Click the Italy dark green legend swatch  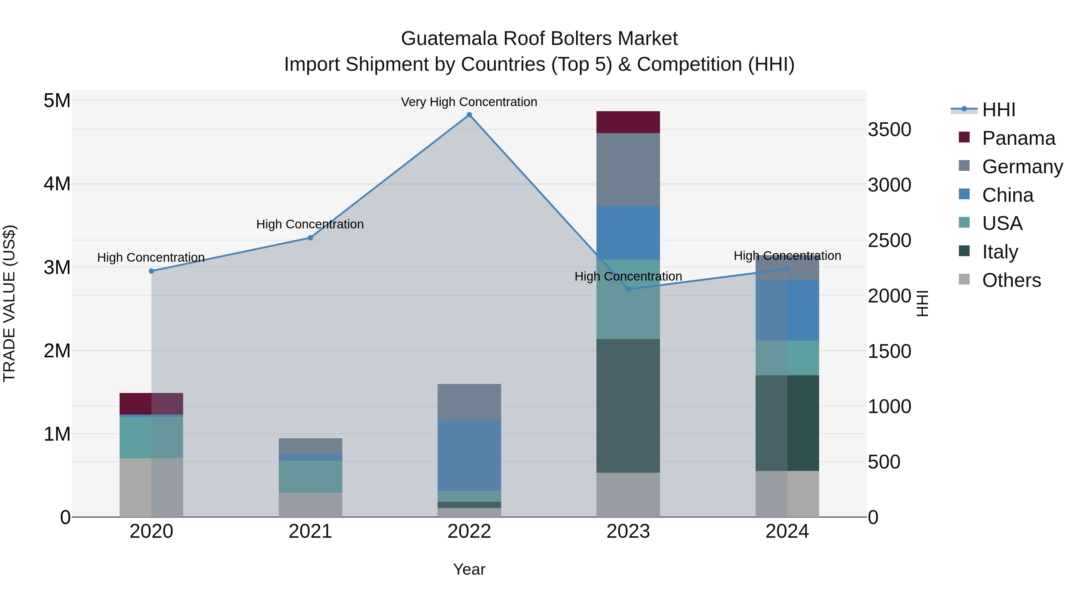964,251
